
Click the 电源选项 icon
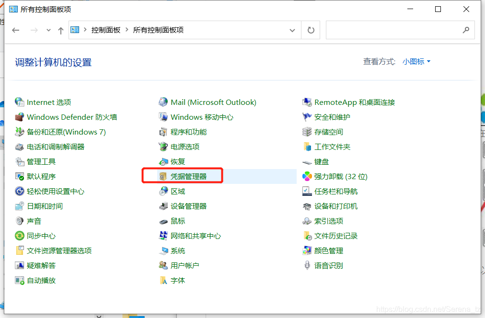click(x=163, y=147)
